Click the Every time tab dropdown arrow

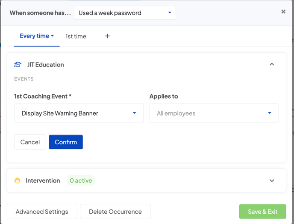tap(52, 36)
